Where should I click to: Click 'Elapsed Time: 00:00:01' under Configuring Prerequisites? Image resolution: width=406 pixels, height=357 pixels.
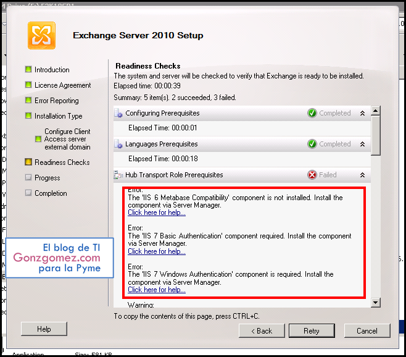pos(163,128)
